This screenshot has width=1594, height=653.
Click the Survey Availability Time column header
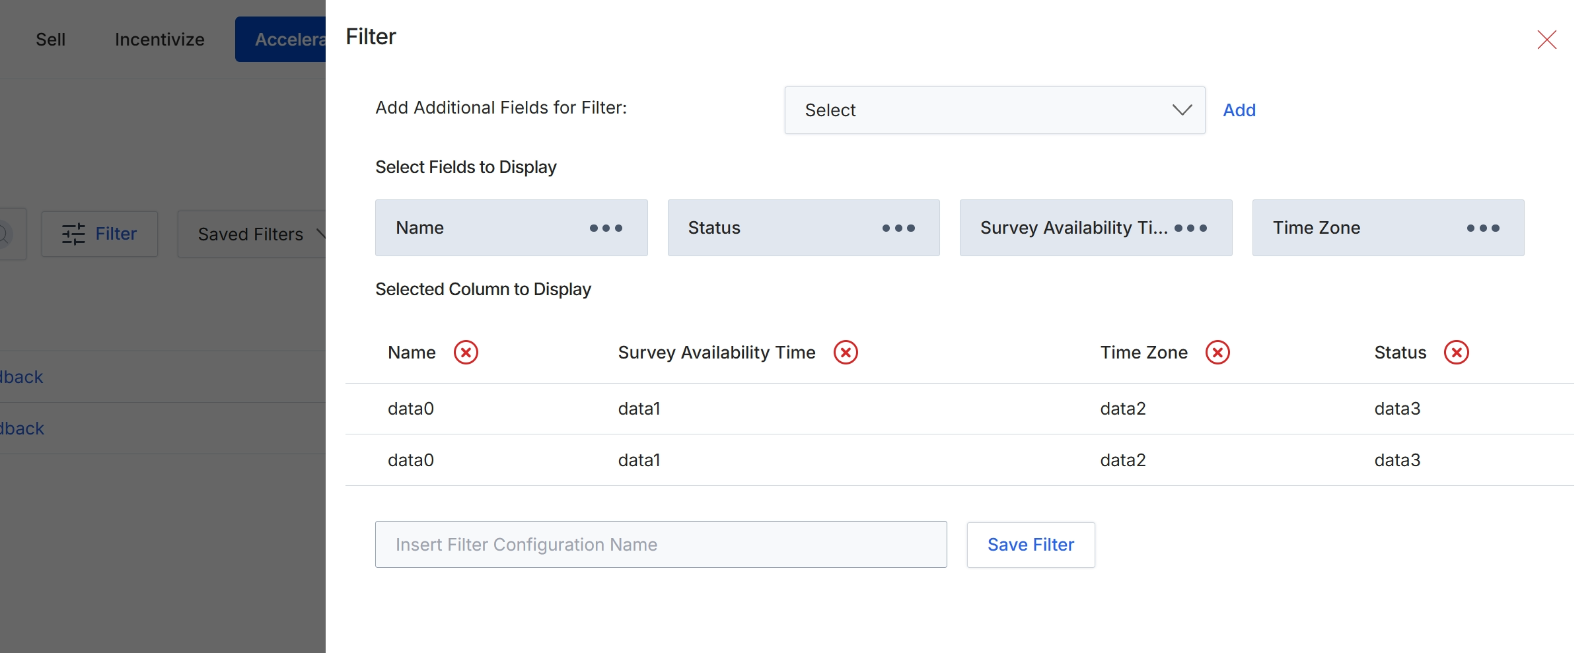(x=717, y=353)
